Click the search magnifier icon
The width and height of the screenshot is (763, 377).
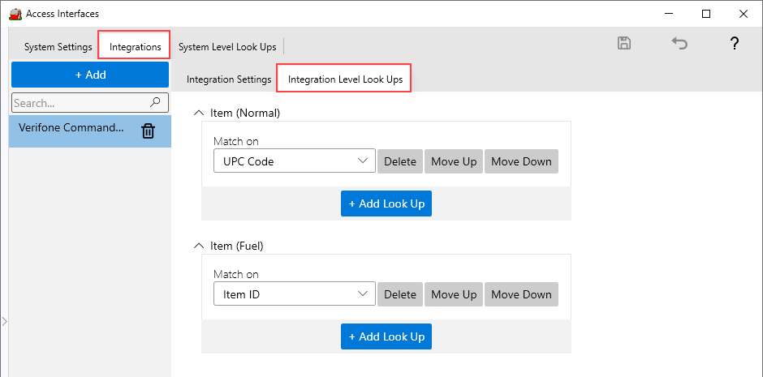156,103
